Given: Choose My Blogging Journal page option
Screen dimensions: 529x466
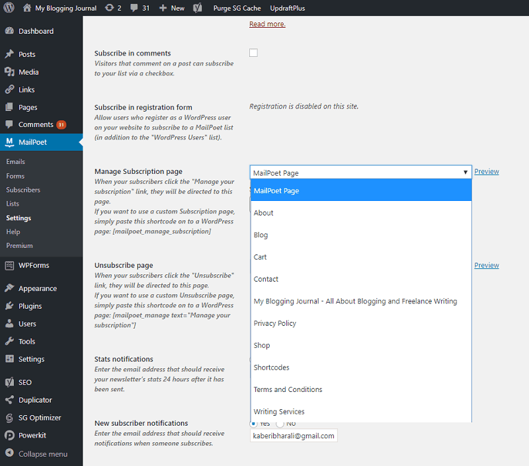Looking at the screenshot, I should click(361, 301).
